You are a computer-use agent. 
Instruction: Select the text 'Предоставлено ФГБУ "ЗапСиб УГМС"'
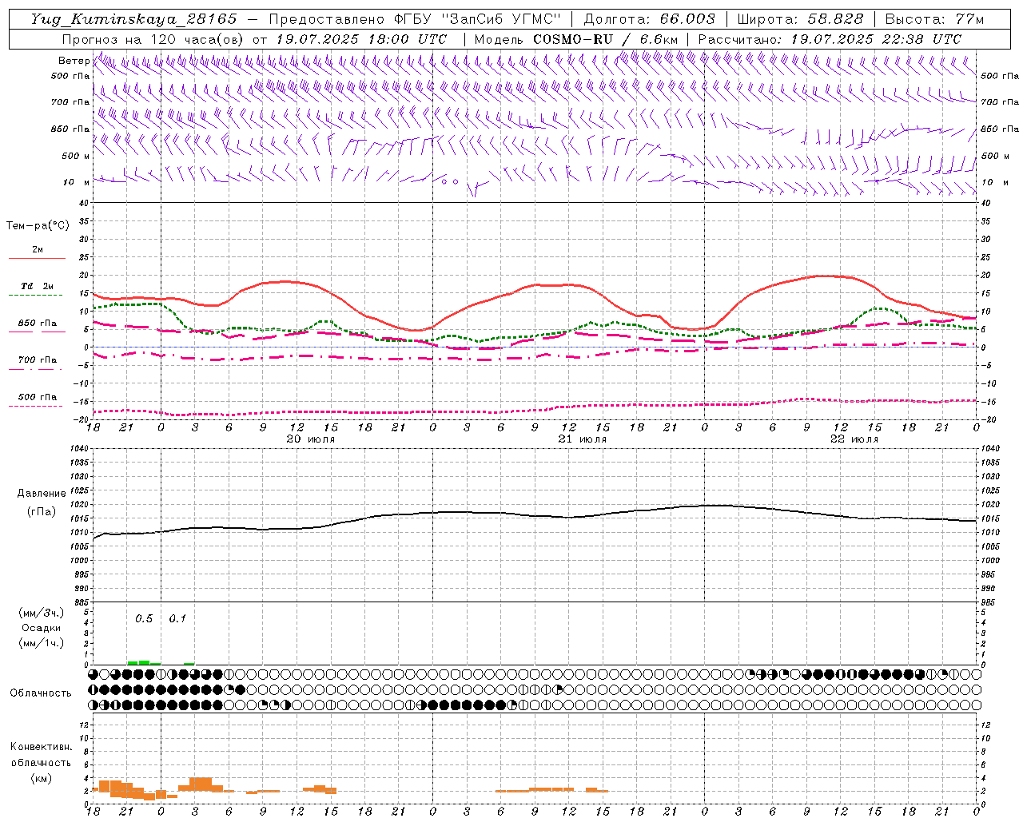pyautogui.click(x=415, y=19)
